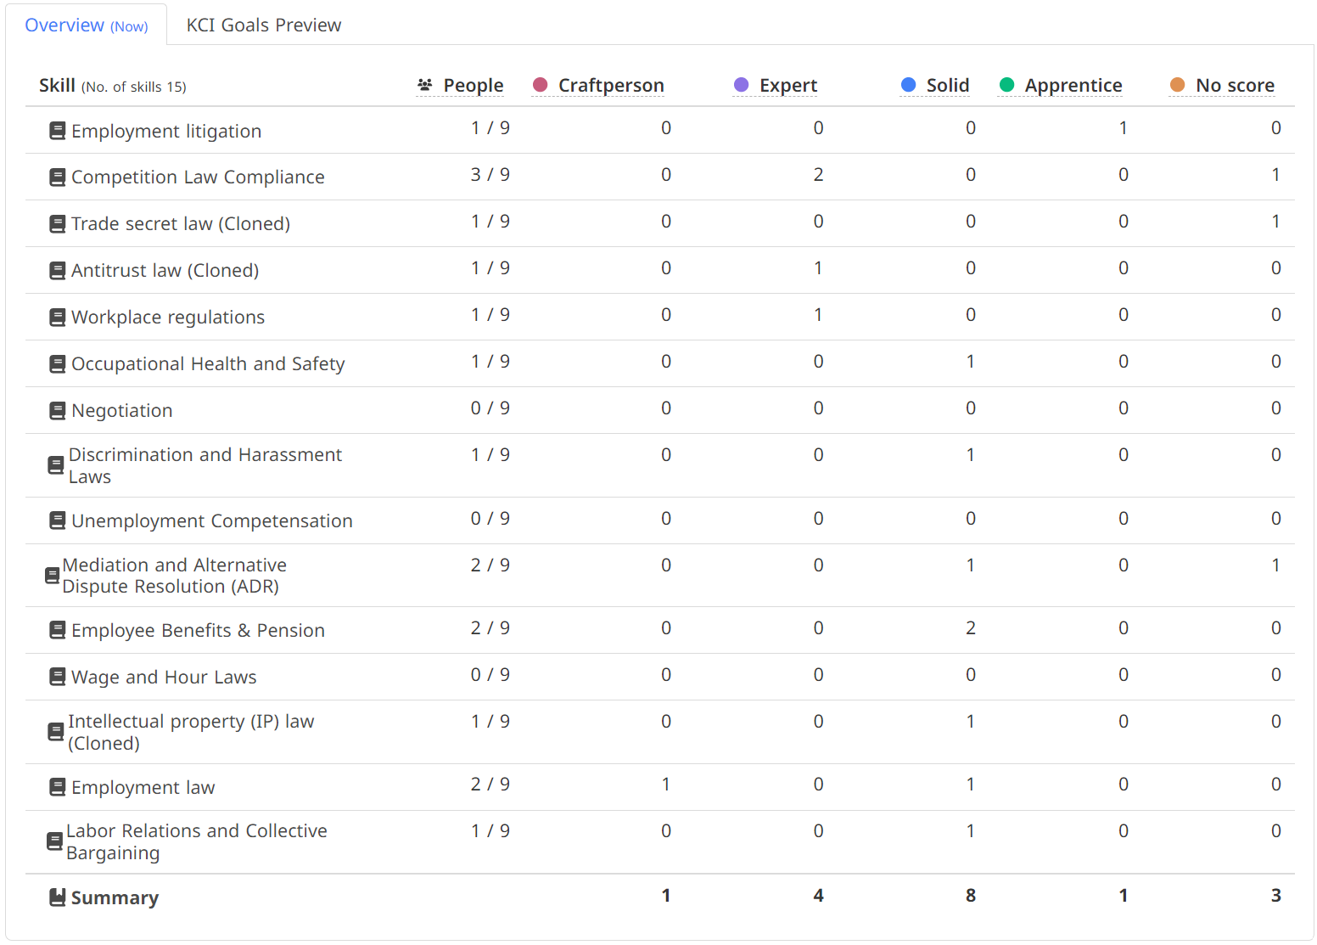Click the No score column header label
This screenshot has height=945, width=1317.
pyautogui.click(x=1235, y=86)
